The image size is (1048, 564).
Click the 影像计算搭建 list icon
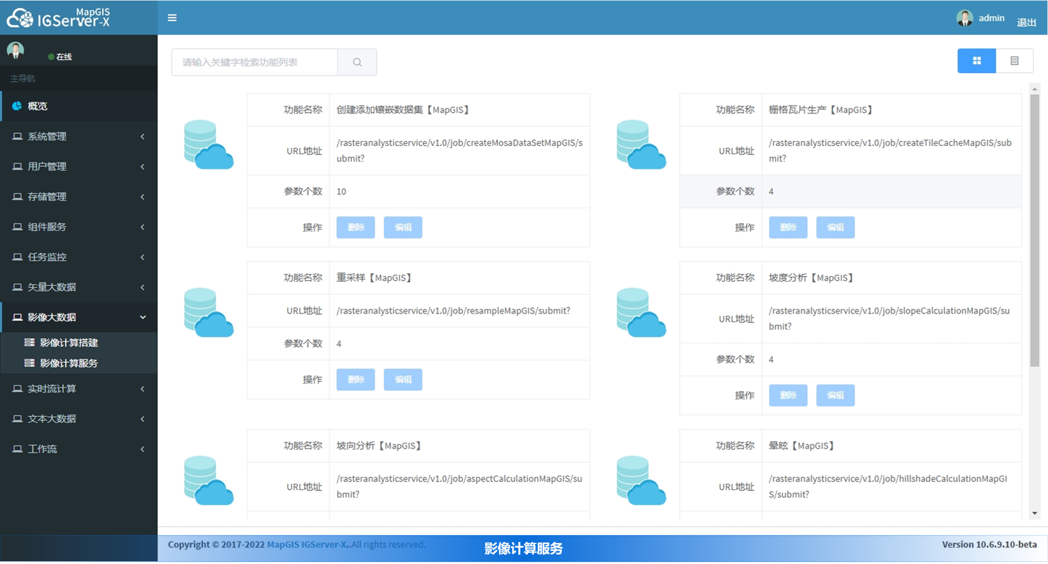coord(30,342)
